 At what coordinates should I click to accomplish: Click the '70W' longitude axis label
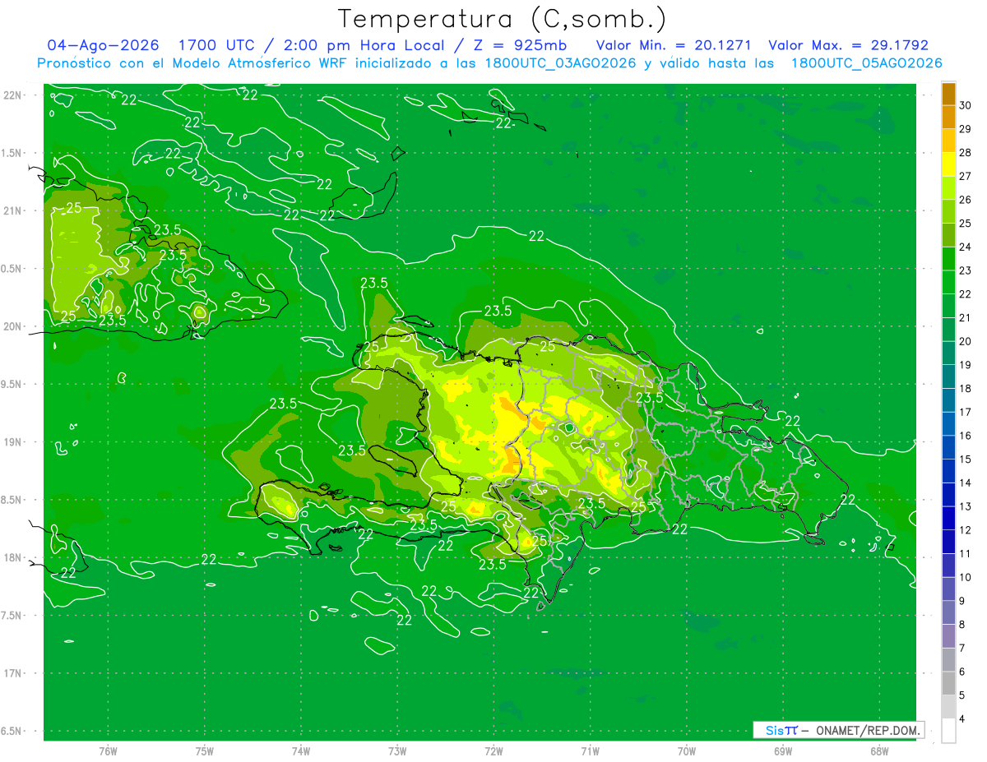[x=686, y=750]
